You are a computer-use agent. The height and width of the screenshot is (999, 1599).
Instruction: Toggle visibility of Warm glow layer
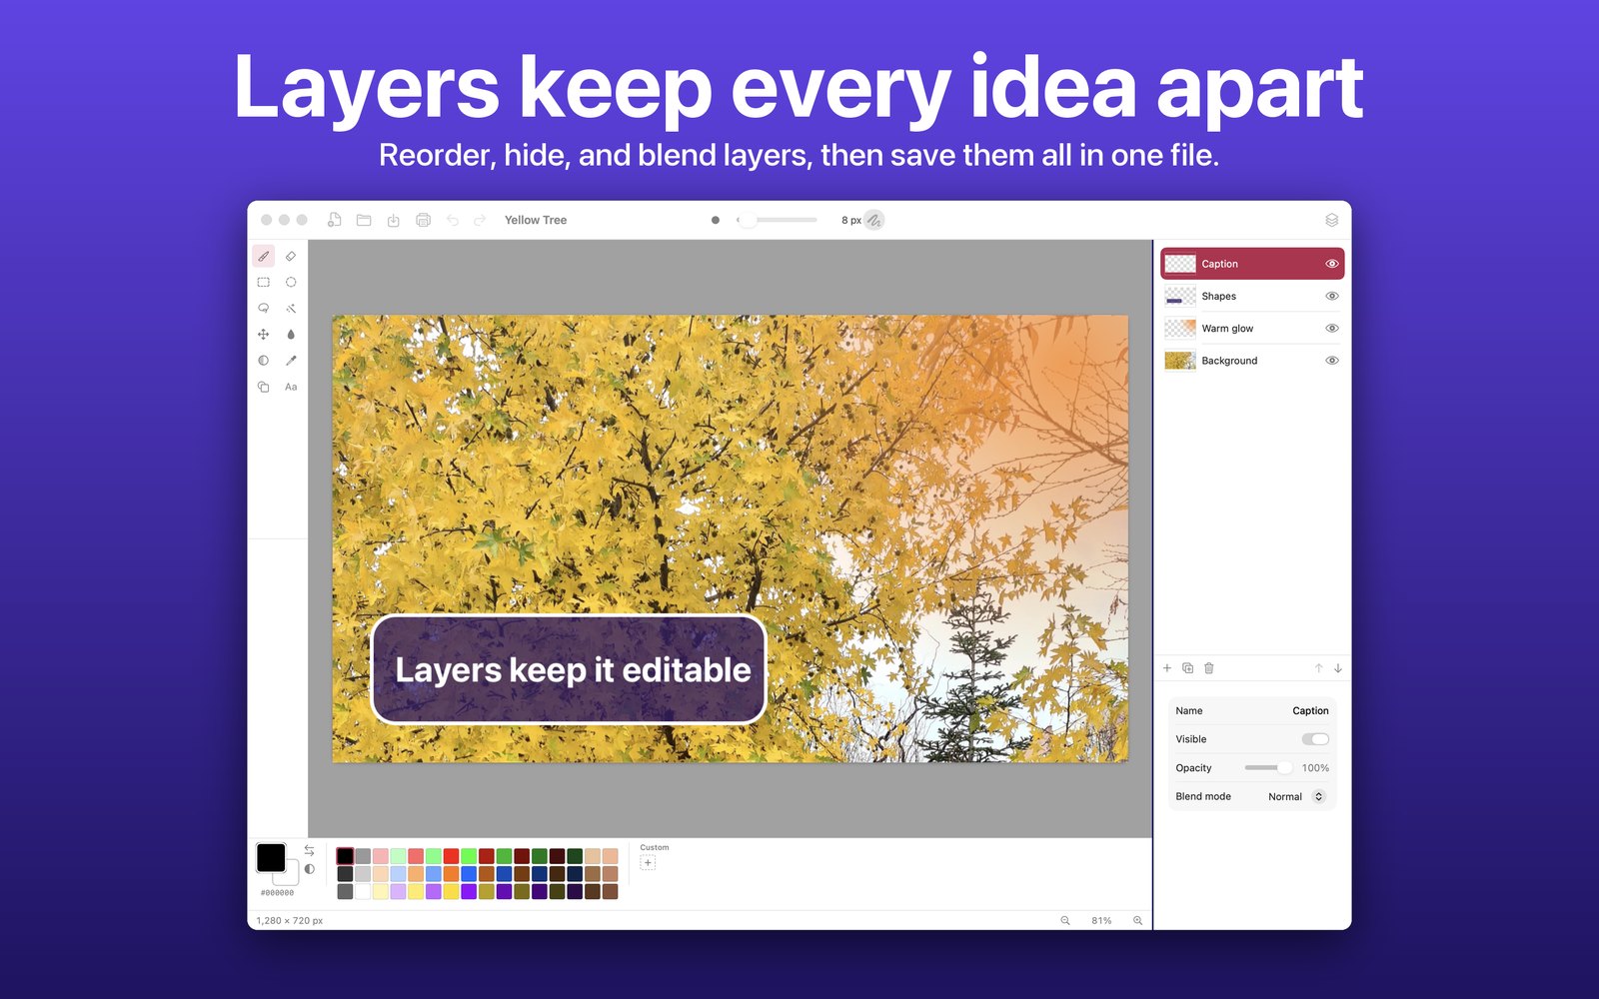coord(1332,328)
